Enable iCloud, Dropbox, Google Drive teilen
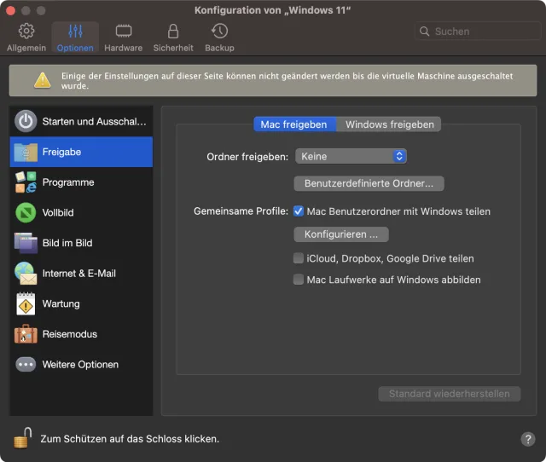The width and height of the screenshot is (546, 462). pos(299,258)
